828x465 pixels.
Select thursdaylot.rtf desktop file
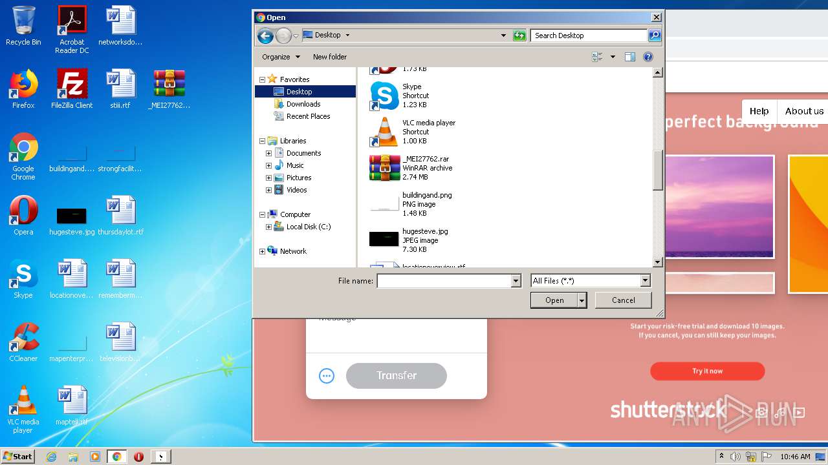point(120,216)
